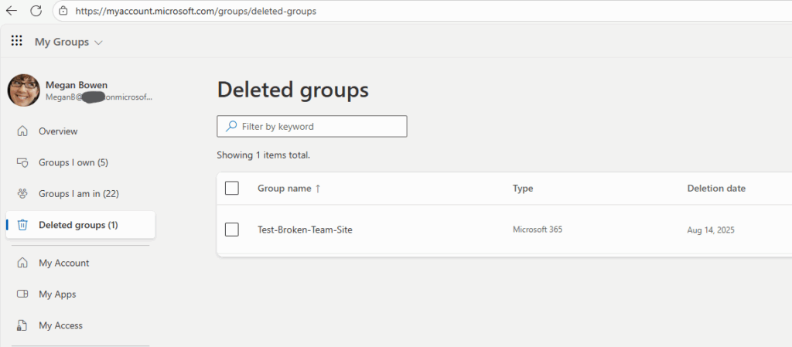Click the magnifier icon in filter box
This screenshot has width=792, height=347.
click(231, 126)
